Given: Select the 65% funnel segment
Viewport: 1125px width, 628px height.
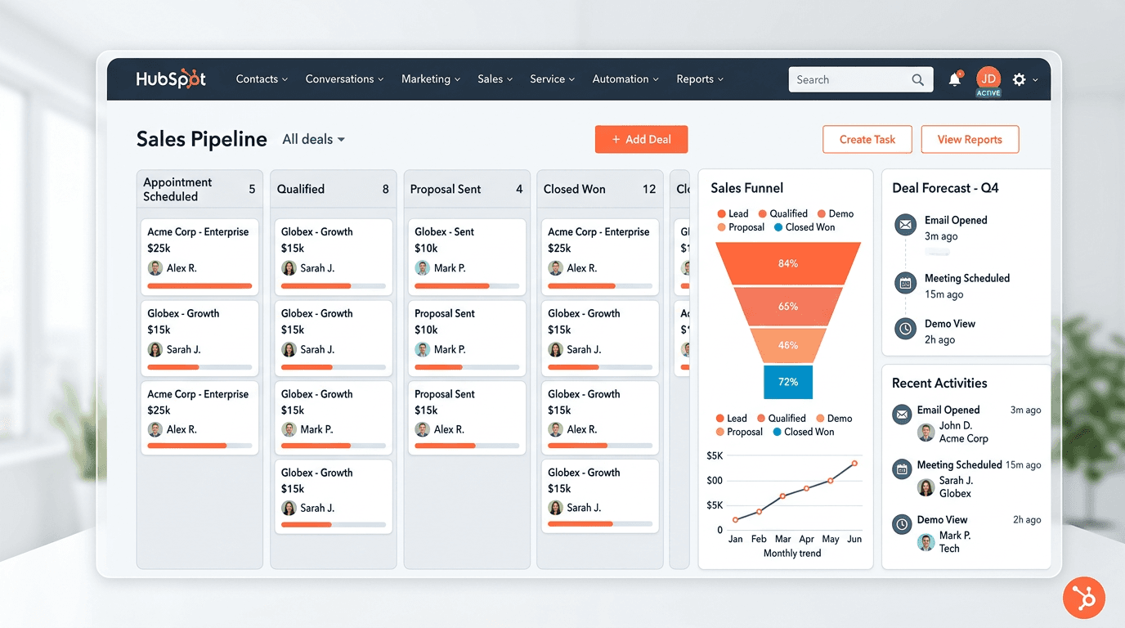Looking at the screenshot, I should click(788, 306).
